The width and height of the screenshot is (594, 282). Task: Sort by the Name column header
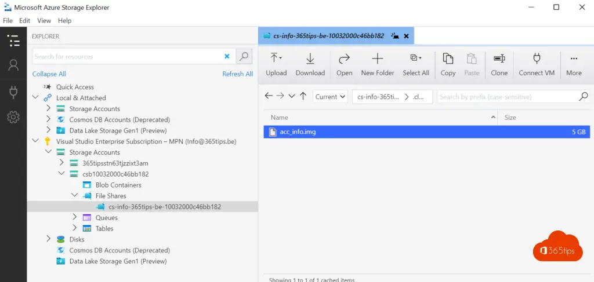tap(381, 118)
